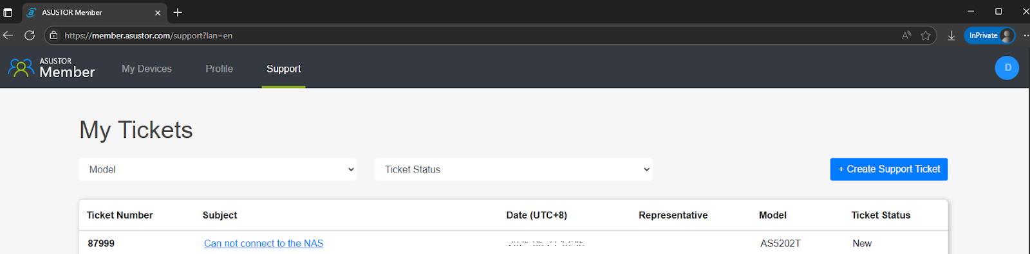
Task: Add page to favorites with star icon
Action: click(x=926, y=35)
